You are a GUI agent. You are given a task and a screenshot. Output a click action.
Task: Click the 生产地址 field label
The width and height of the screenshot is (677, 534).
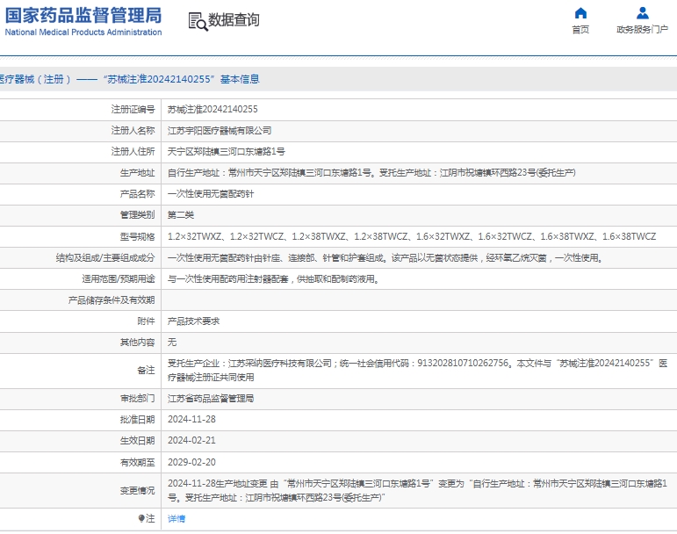pos(137,173)
